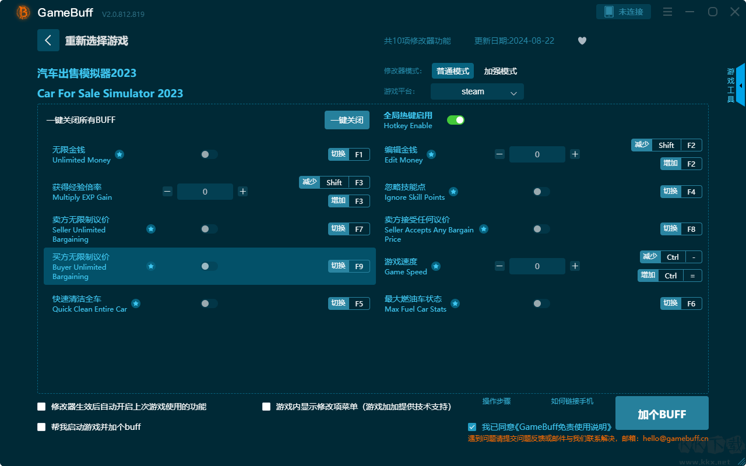Click the 重新选择游戏 heading text

click(97, 41)
